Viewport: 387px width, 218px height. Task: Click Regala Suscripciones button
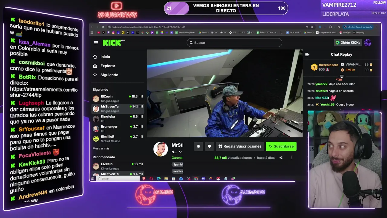(240, 146)
